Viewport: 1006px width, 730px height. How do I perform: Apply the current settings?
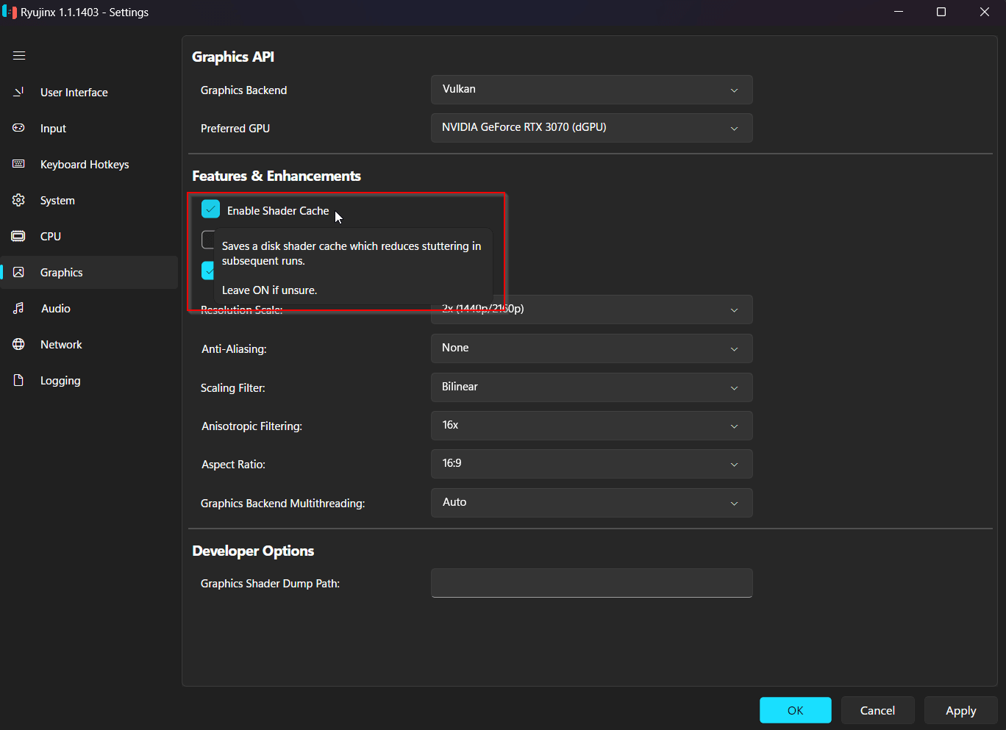point(961,710)
